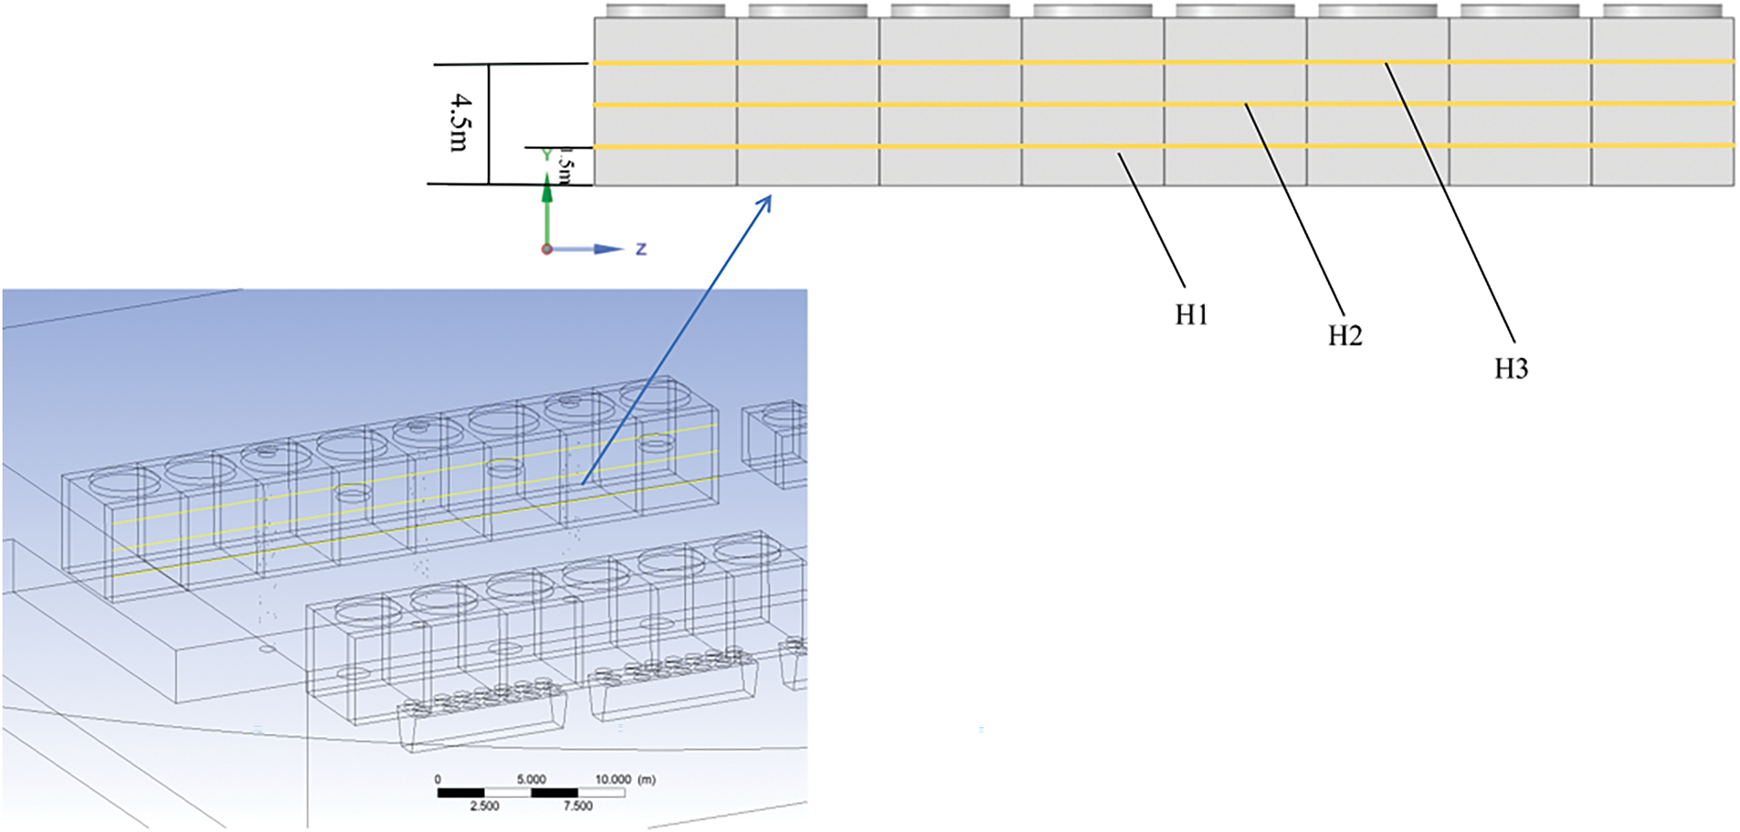
Task: Click the H1 label text
Action: coord(1191,315)
